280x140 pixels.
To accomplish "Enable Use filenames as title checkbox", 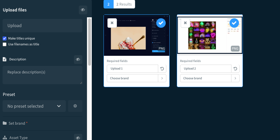I will click(5, 44).
